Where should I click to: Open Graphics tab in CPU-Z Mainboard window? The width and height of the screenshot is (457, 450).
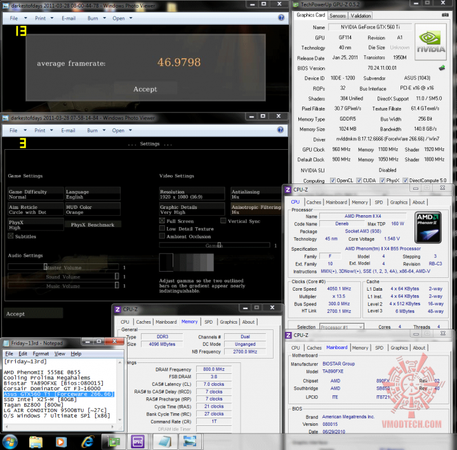click(x=399, y=348)
